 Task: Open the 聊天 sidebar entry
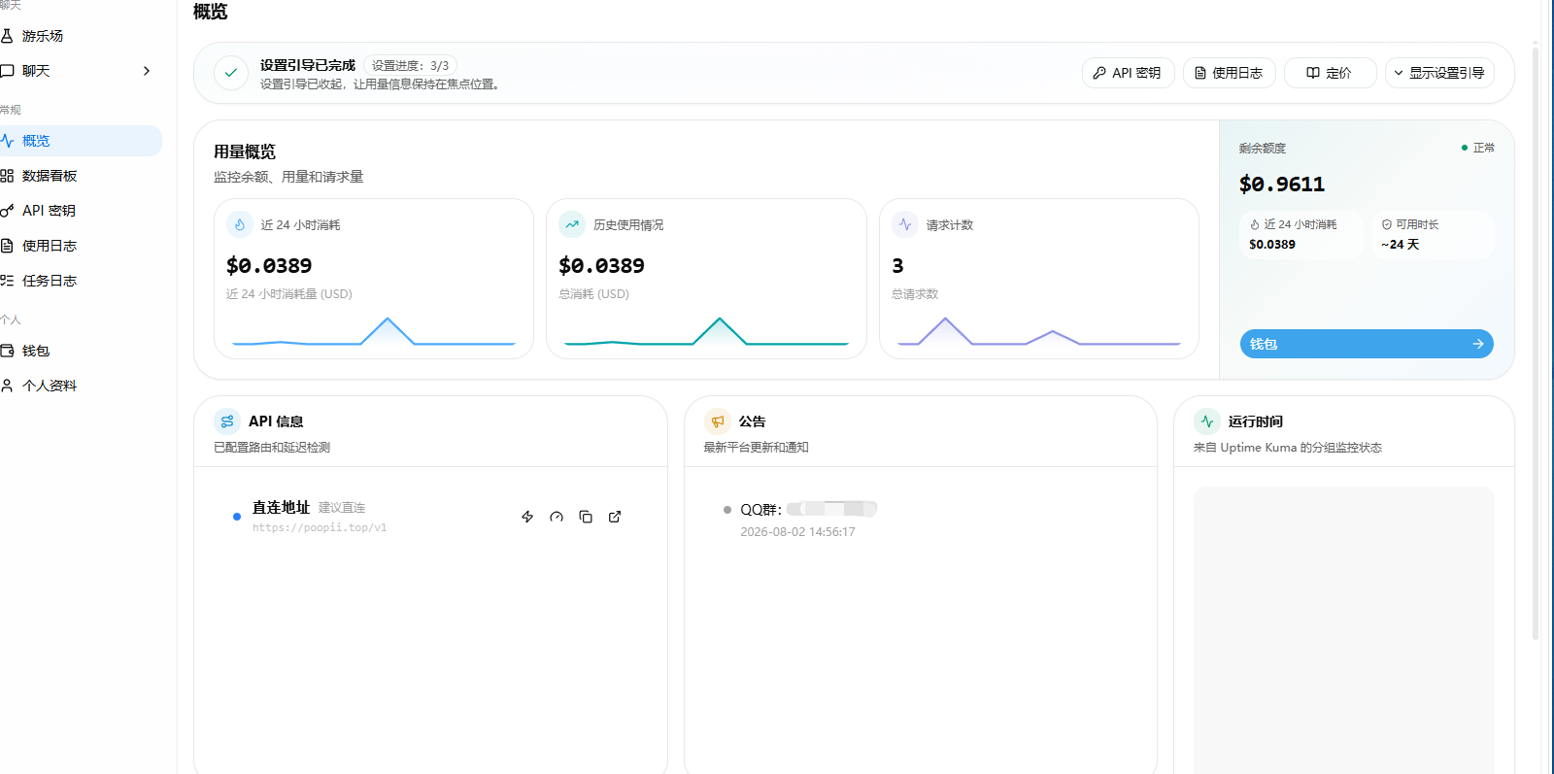(x=78, y=71)
